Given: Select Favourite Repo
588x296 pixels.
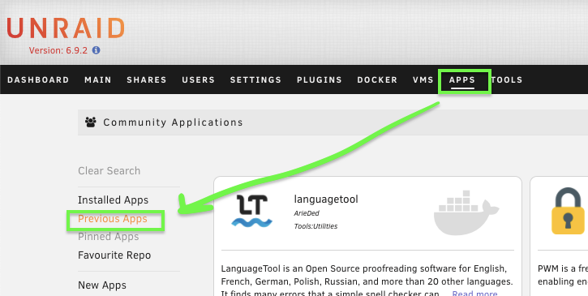Looking at the screenshot, I should tap(114, 255).
